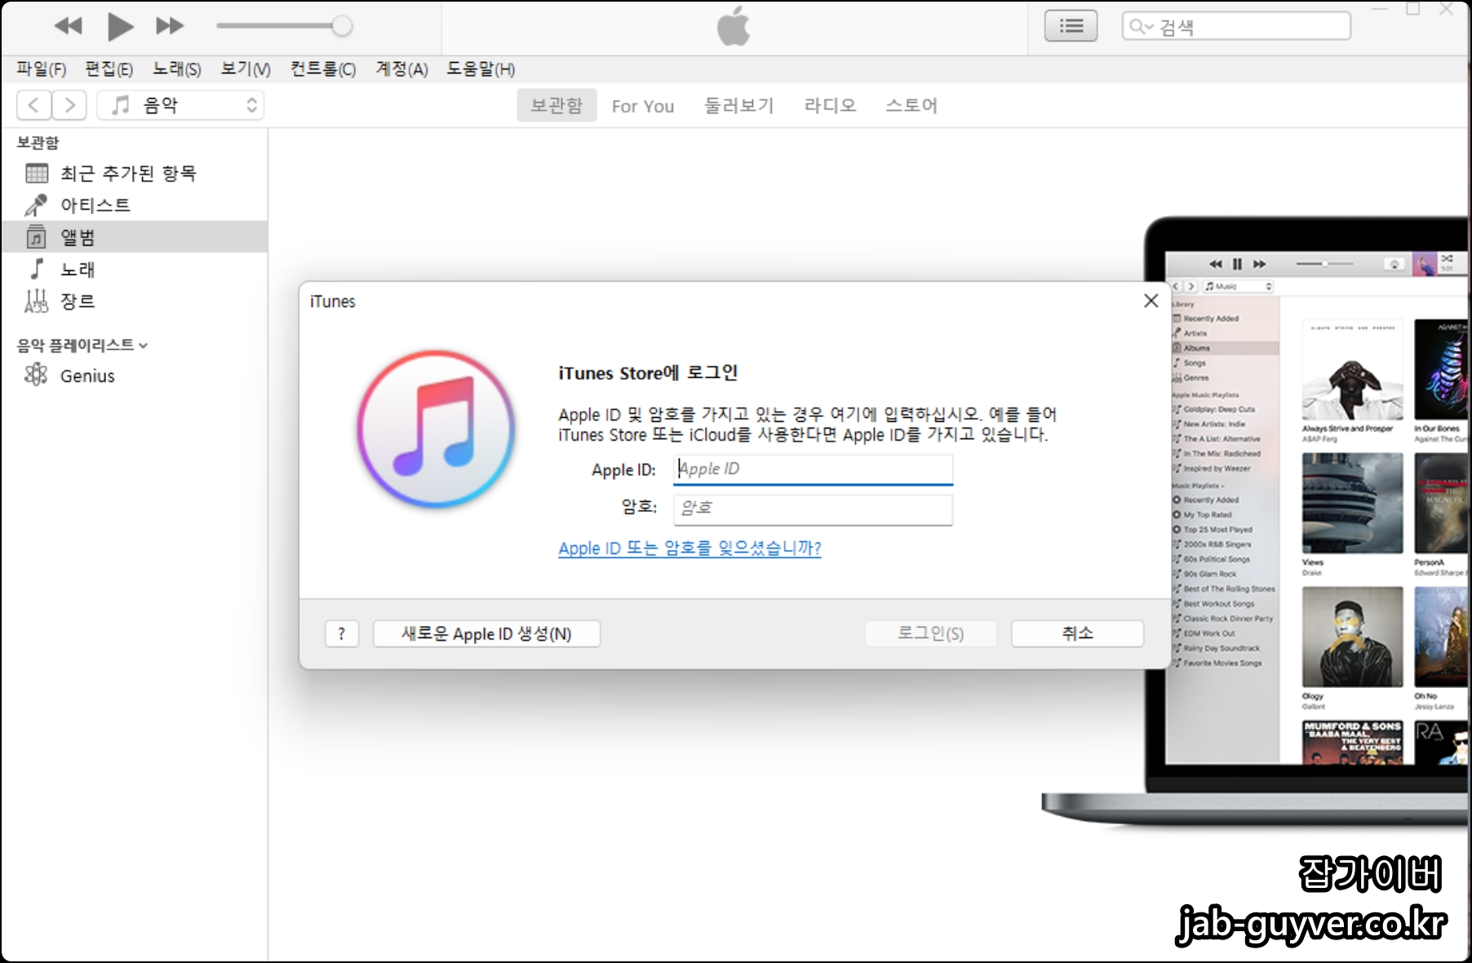1472x963 pixels.
Task: Click the rewind previous track button
Action: [x=69, y=26]
